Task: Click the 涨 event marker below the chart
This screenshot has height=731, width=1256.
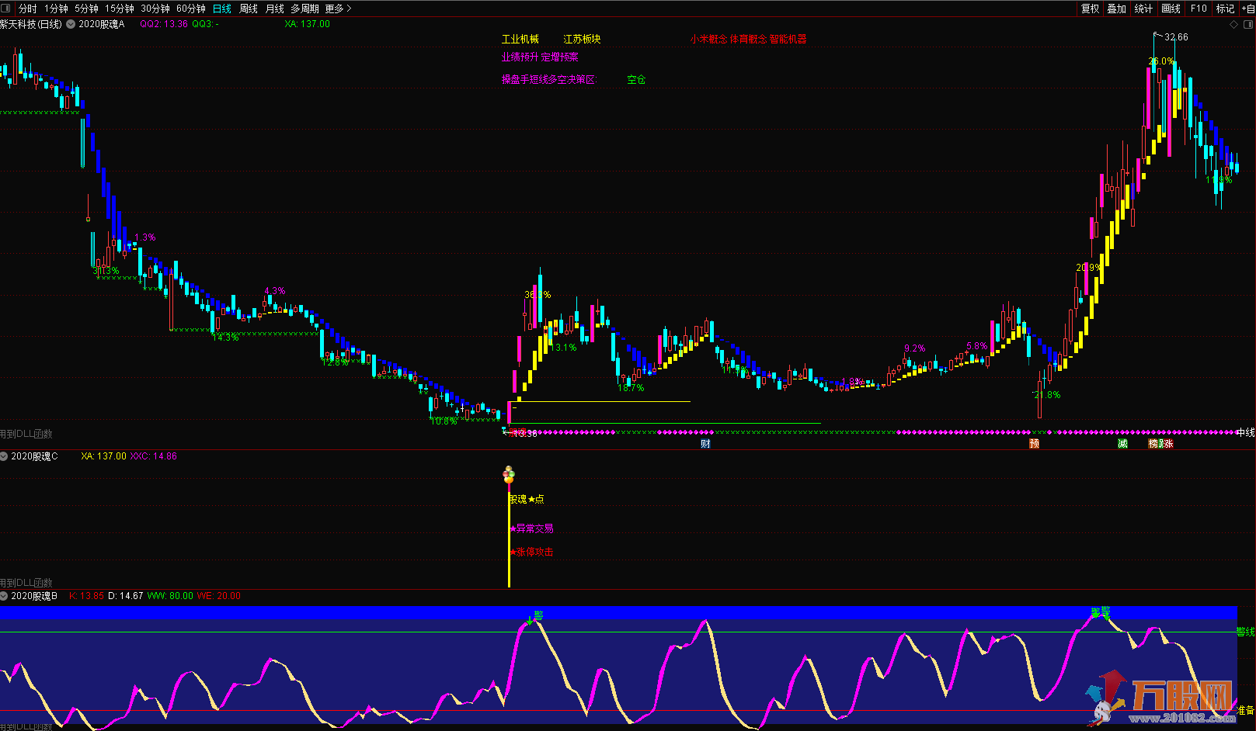Action: (1168, 444)
